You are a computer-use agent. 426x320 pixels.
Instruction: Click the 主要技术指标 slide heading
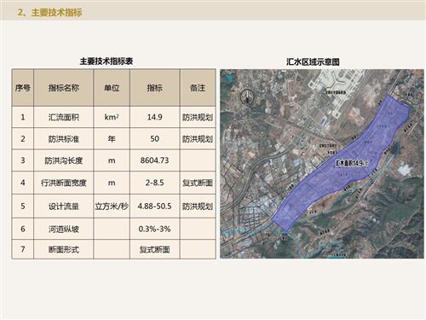coord(49,12)
